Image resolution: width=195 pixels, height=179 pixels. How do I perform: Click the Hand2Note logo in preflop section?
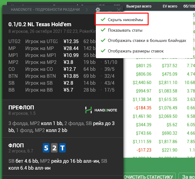point(101,110)
